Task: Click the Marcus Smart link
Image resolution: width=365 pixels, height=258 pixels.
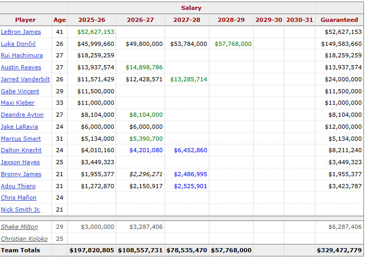Action: 21,139
